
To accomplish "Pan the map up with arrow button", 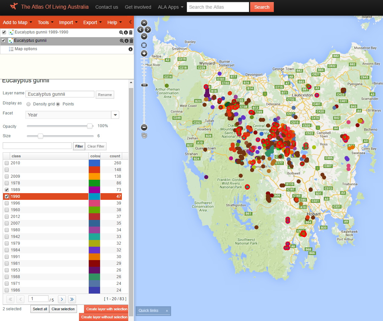I will tap(144, 23).
